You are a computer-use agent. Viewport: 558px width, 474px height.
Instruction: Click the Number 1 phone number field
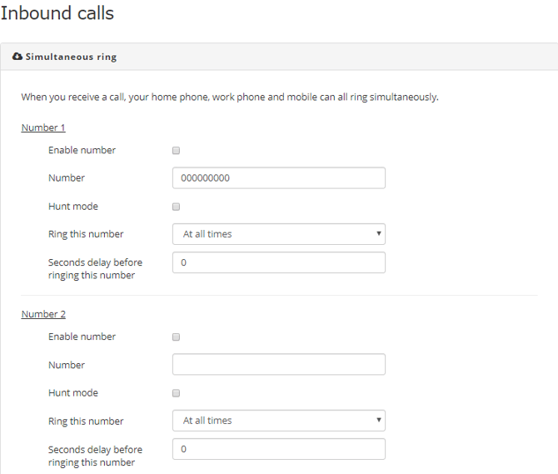coord(279,178)
